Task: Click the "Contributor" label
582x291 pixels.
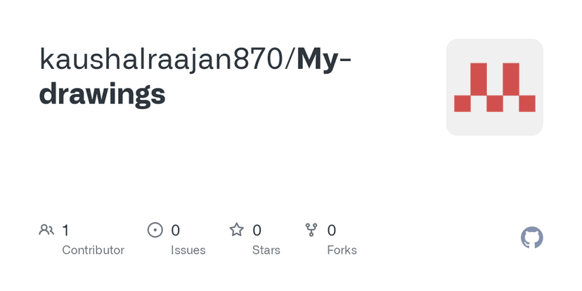Action: click(x=93, y=250)
